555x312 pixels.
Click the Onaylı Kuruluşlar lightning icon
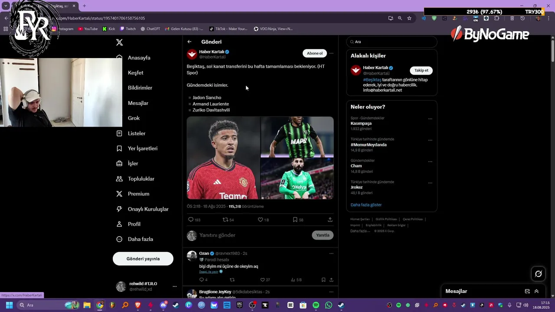point(119,209)
